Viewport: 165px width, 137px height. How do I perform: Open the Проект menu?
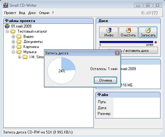coord(10,13)
